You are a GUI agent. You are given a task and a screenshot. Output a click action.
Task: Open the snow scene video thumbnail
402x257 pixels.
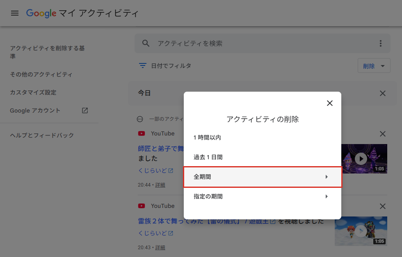[x=361, y=231]
